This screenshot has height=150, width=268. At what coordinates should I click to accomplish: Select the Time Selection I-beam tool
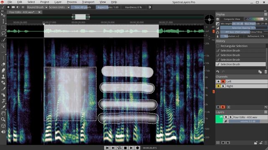(x=3, y=21)
